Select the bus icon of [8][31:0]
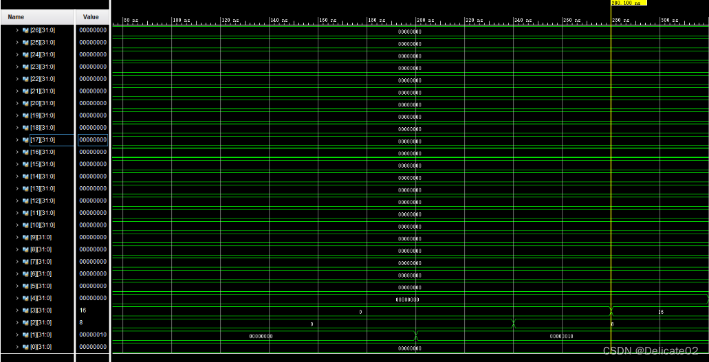 tap(25, 250)
